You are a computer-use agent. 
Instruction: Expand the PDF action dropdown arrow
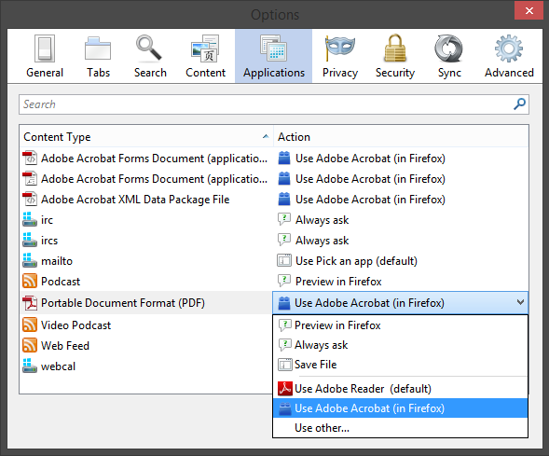[520, 302]
